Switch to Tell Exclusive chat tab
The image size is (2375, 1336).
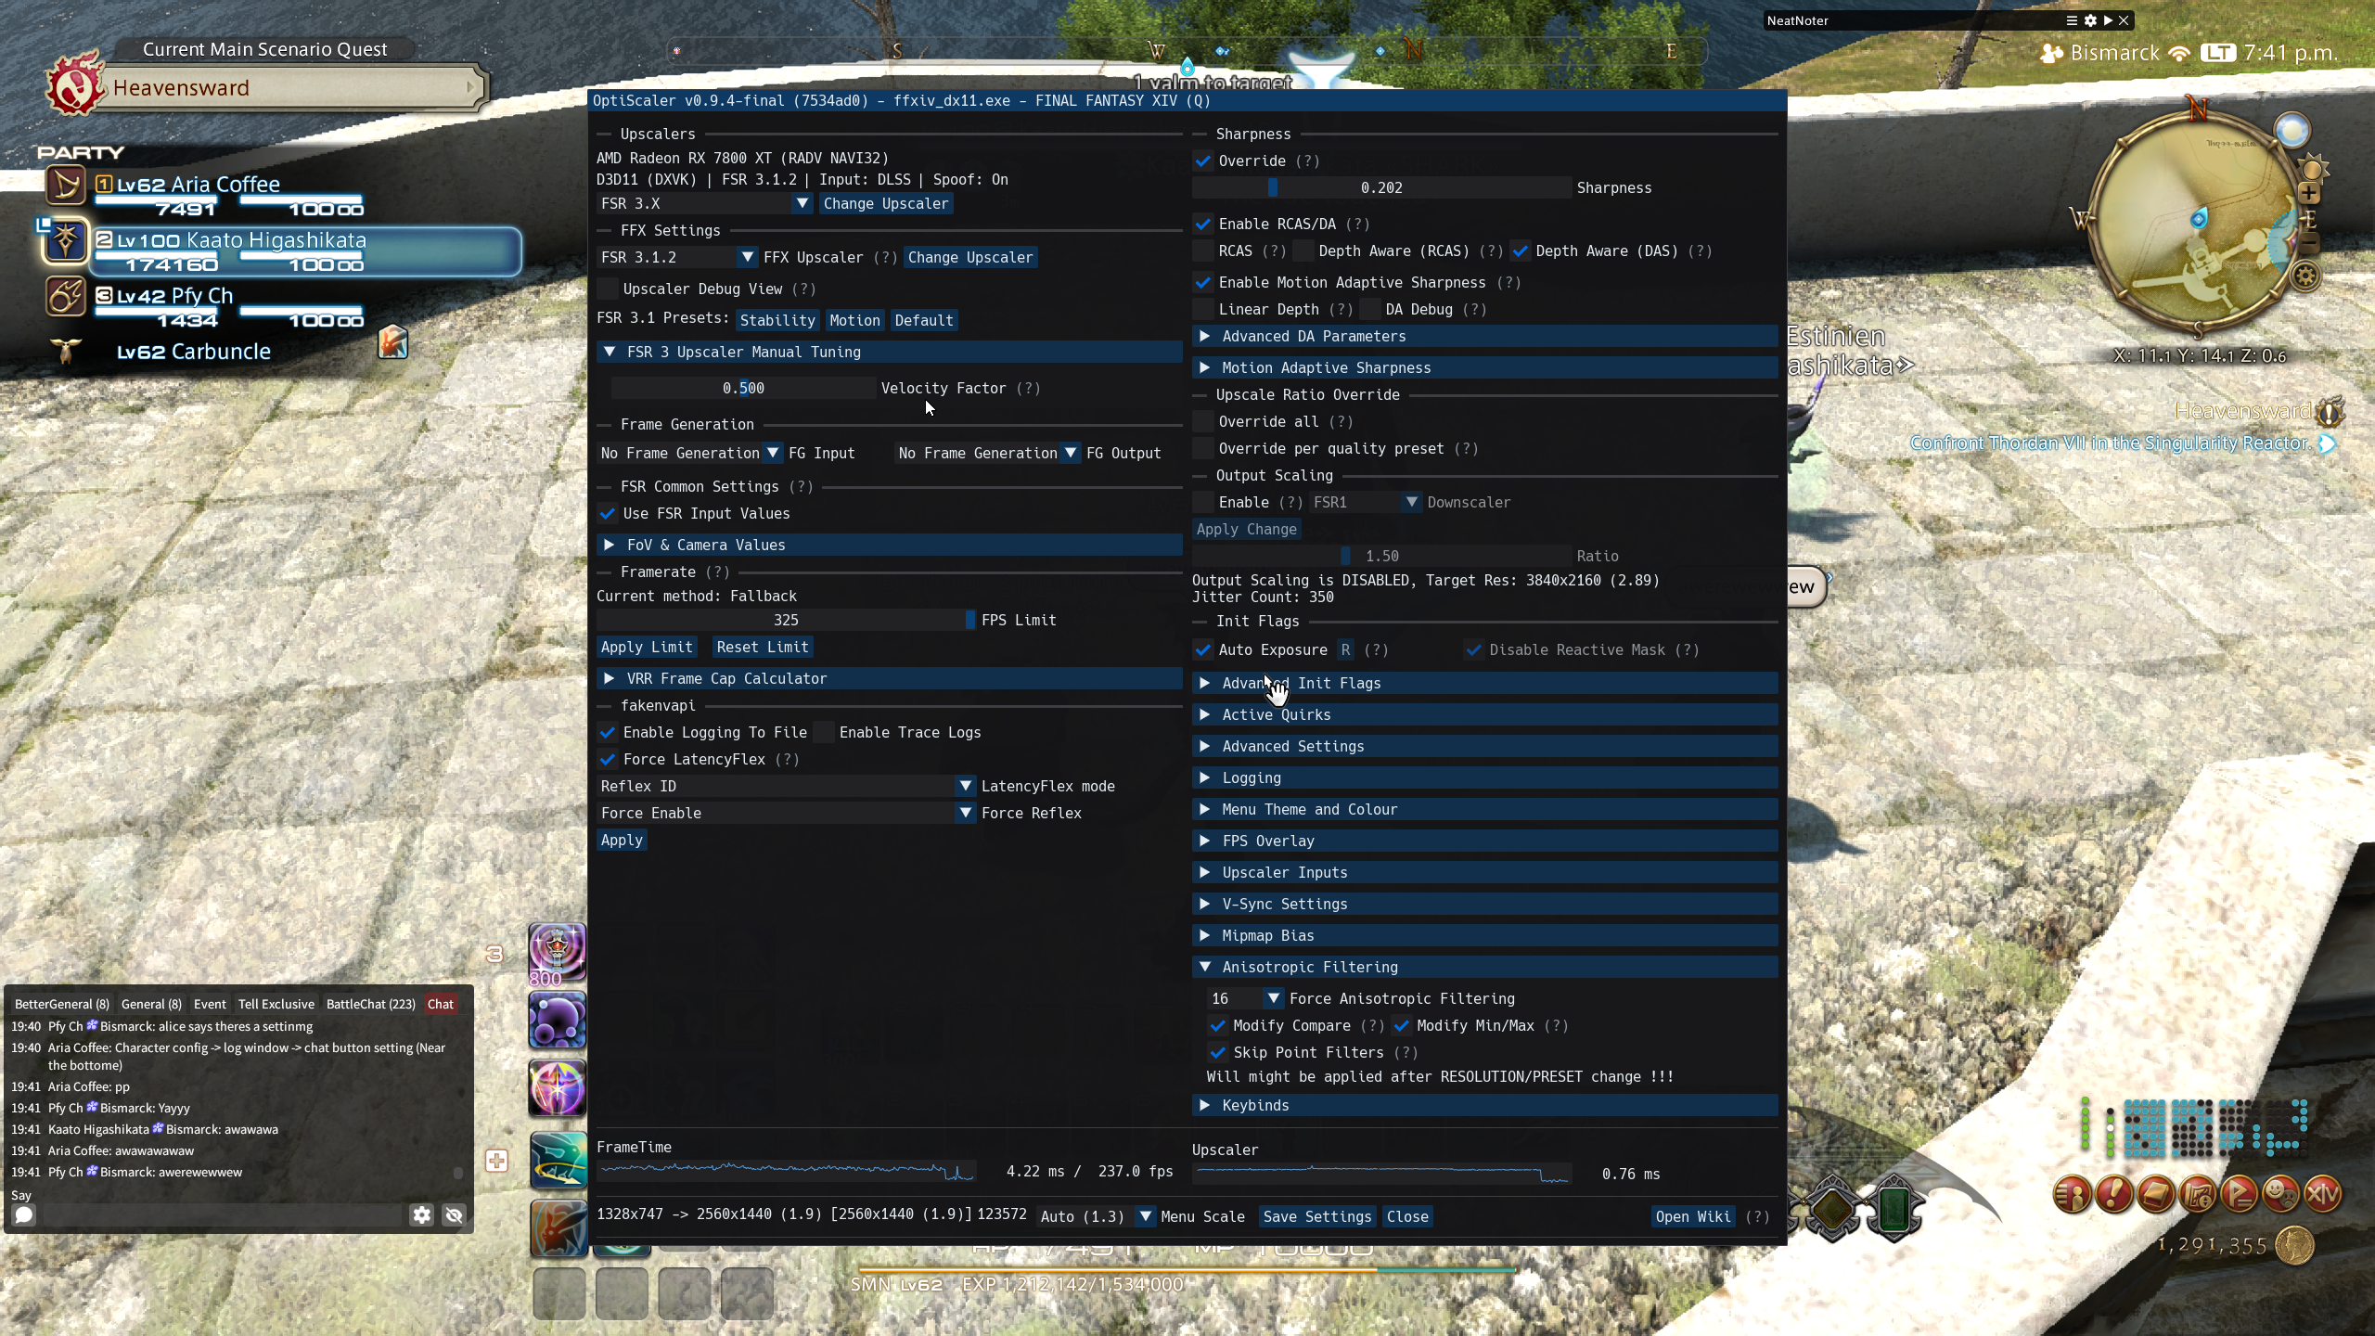point(276,1004)
